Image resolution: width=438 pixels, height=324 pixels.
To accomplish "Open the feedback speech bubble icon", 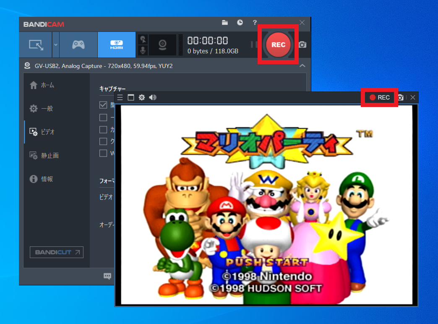I will [107, 276].
